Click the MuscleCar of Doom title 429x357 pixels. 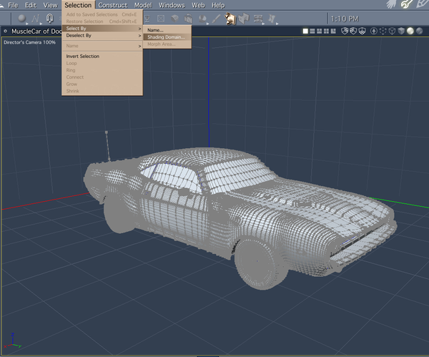pyautogui.click(x=36, y=31)
